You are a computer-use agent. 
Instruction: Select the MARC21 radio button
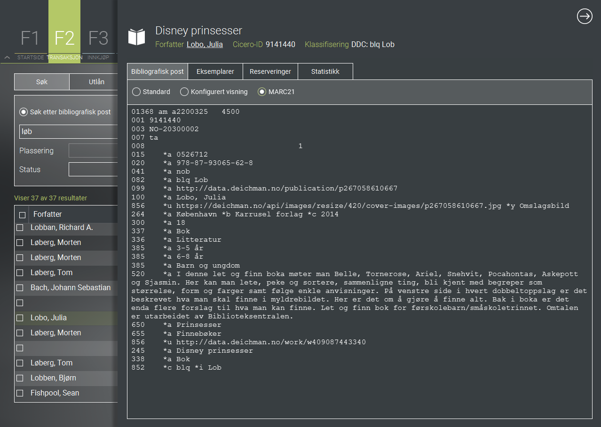click(x=262, y=92)
